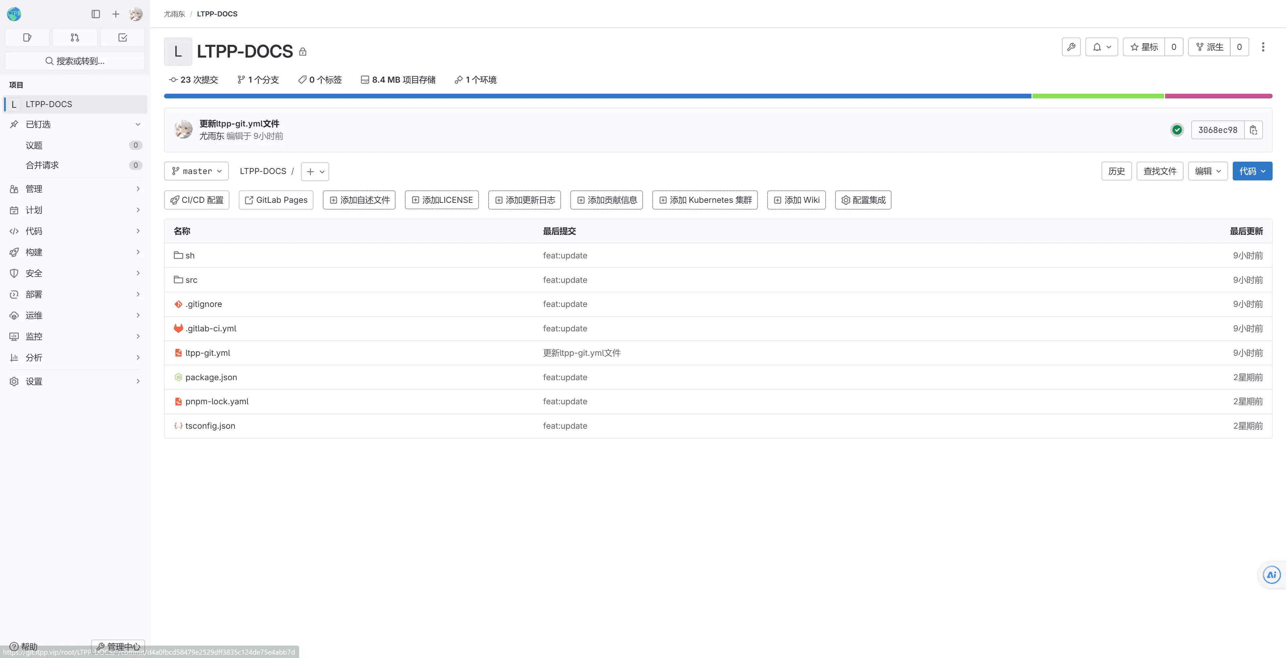Open merge requests shortcut icon in sidebar
Image resolution: width=1286 pixels, height=658 pixels.
click(x=75, y=37)
